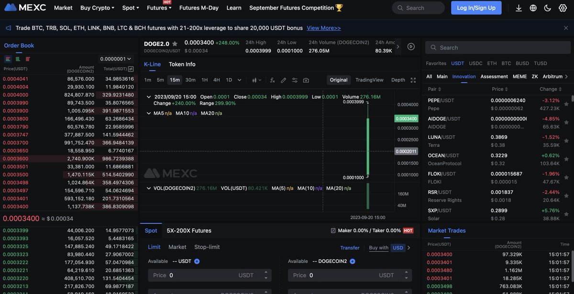Viewport: 574px width, 294px height.
Task: Show buy orders only in order book
Action: click(x=18, y=59)
